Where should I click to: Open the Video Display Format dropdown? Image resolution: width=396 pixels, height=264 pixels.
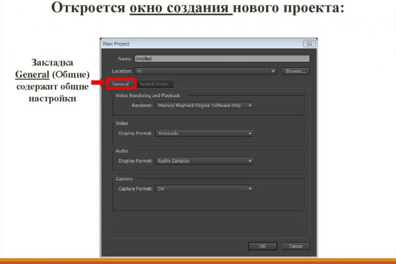pos(205,133)
